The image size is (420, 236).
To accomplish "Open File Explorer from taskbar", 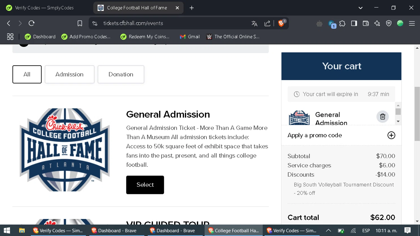I will (22, 230).
